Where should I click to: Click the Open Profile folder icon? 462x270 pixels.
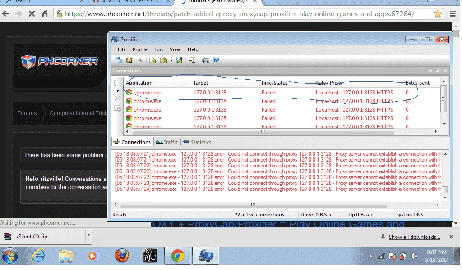(x=164, y=60)
